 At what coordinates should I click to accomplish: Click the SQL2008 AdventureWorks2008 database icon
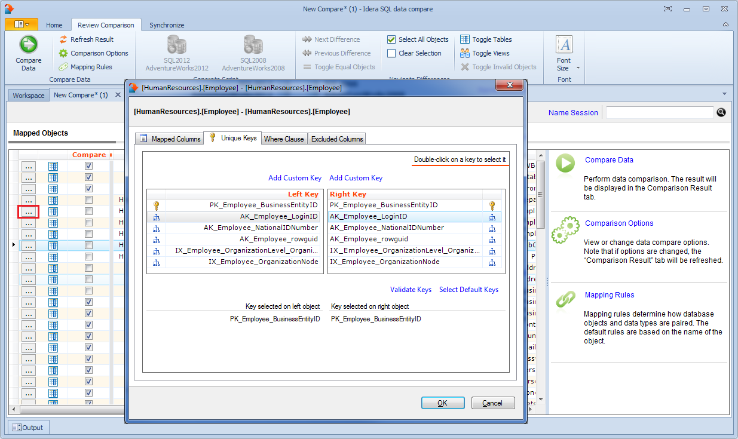pos(253,45)
